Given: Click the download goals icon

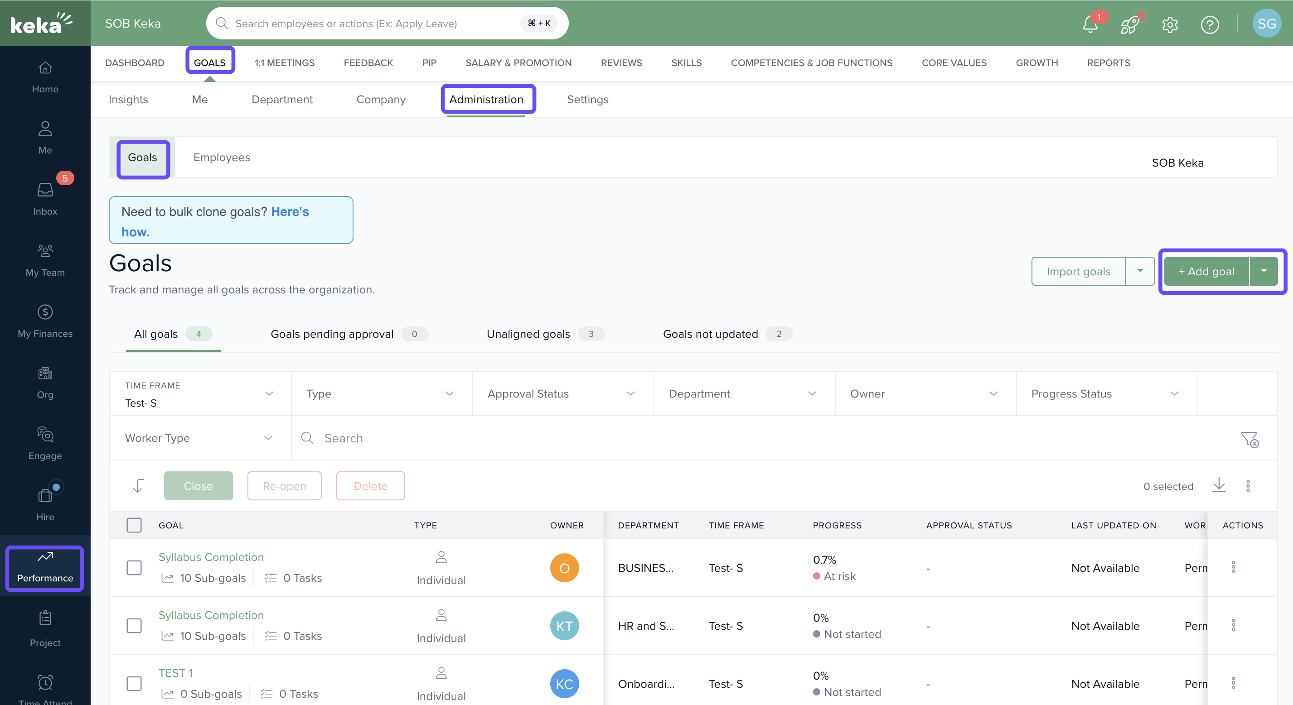Looking at the screenshot, I should (x=1219, y=485).
